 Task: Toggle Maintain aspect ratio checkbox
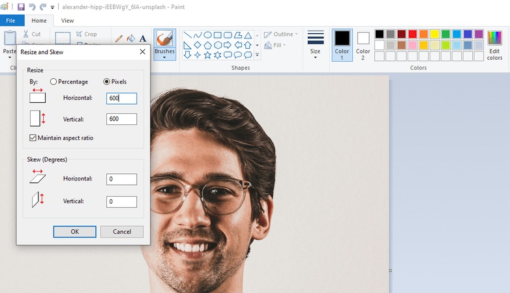[x=33, y=138]
